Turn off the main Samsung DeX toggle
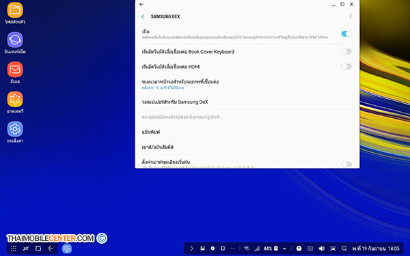This screenshot has width=410, height=256. tap(346, 33)
